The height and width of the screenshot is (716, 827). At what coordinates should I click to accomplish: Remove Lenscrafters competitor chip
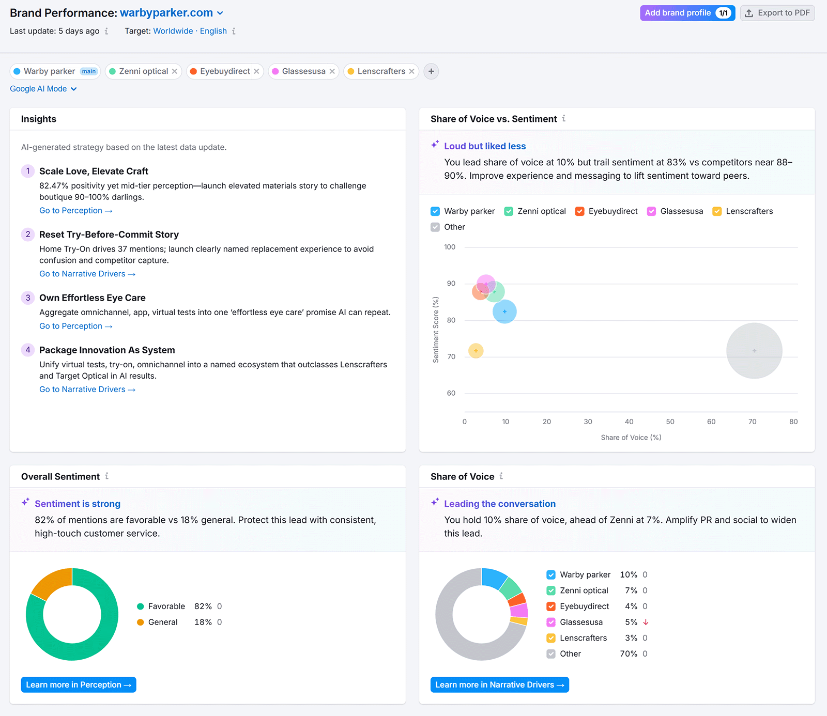pos(412,71)
